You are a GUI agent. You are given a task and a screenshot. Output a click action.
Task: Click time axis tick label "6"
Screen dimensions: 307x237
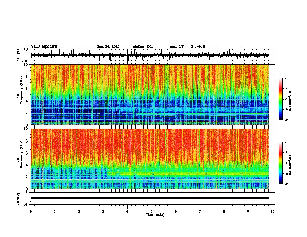176,211
